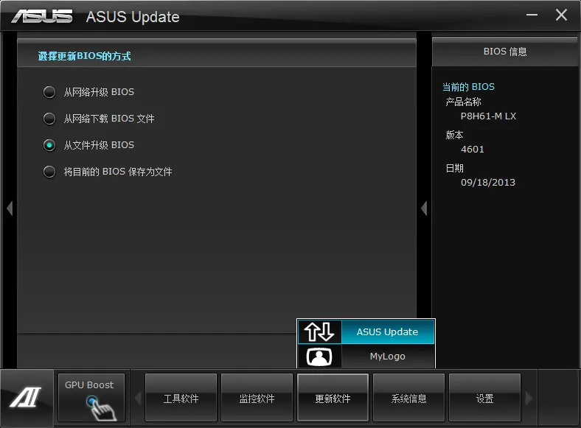581x428 pixels.
Task: Open the 更新软件 menu
Action: coord(333,398)
